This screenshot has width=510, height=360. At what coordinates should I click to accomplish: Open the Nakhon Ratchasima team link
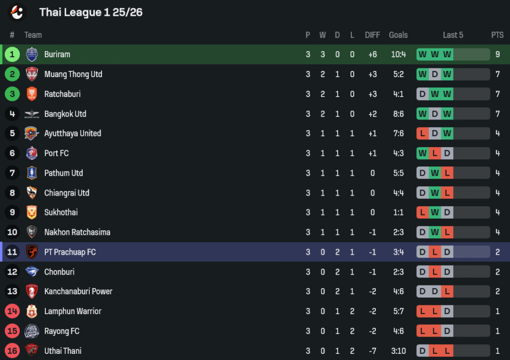77,232
